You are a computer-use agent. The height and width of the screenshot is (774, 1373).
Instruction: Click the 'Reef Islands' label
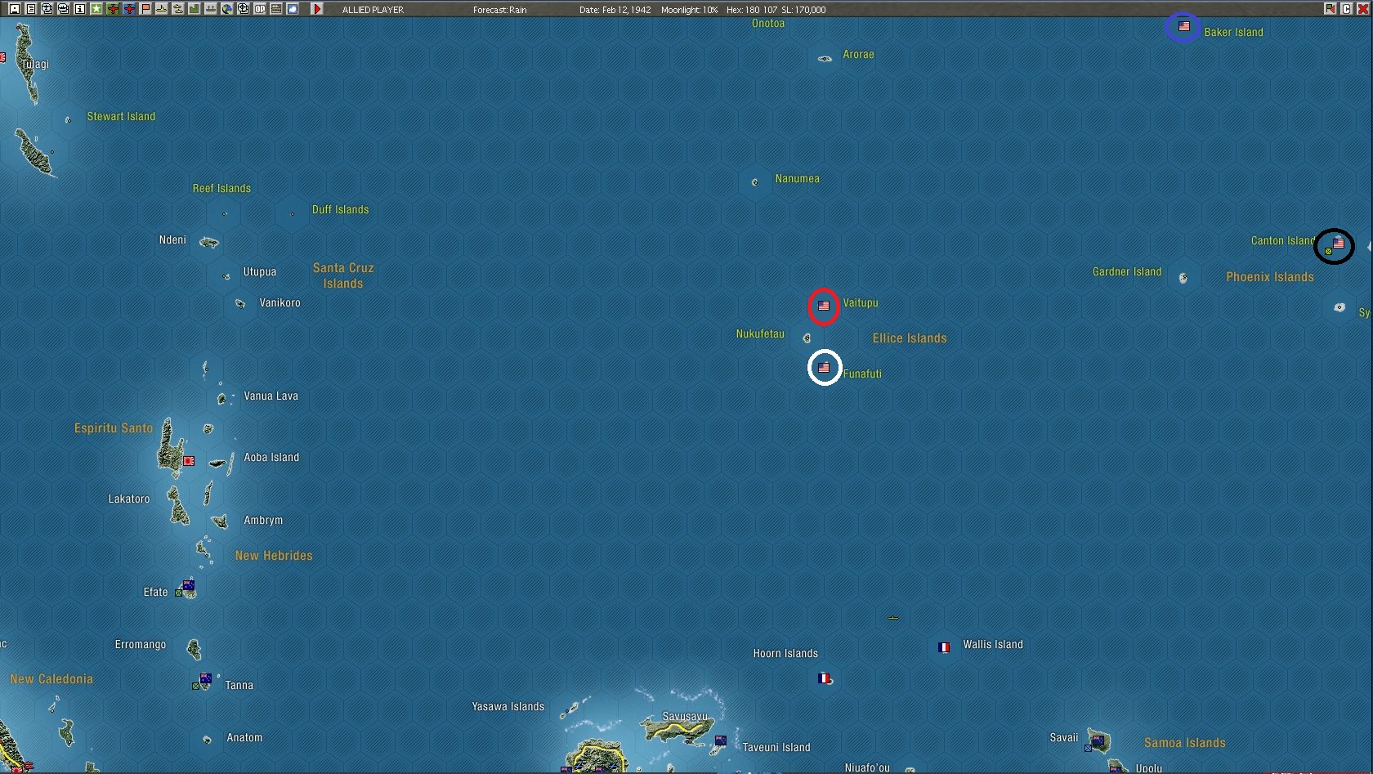221,189
